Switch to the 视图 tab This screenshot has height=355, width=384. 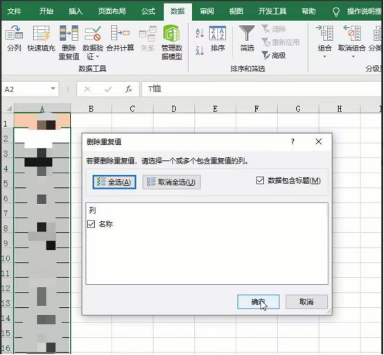[236, 11]
